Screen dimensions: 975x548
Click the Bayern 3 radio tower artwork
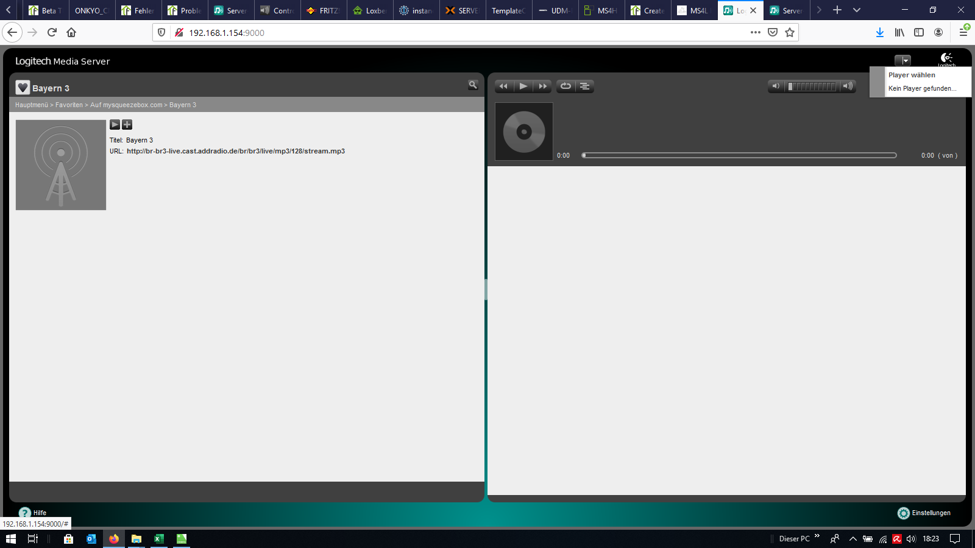[61, 165]
